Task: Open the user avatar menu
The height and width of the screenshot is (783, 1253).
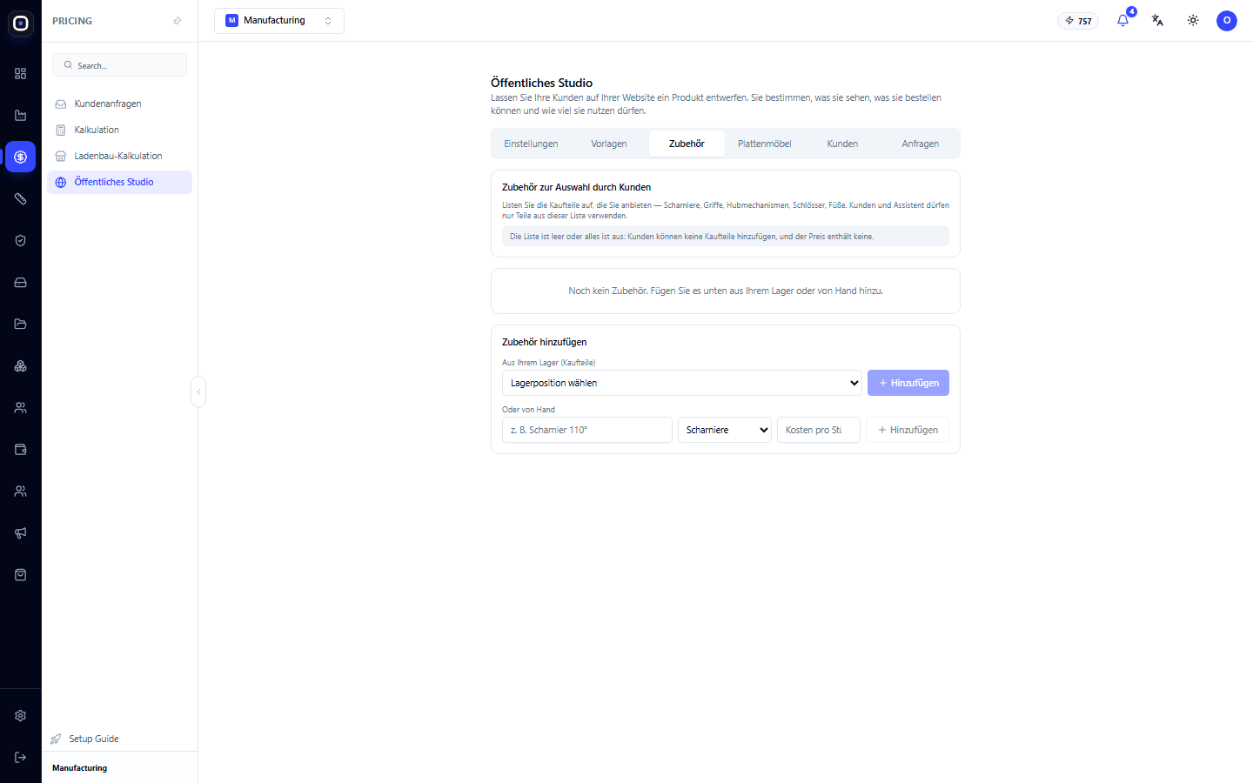Action: tap(1227, 20)
